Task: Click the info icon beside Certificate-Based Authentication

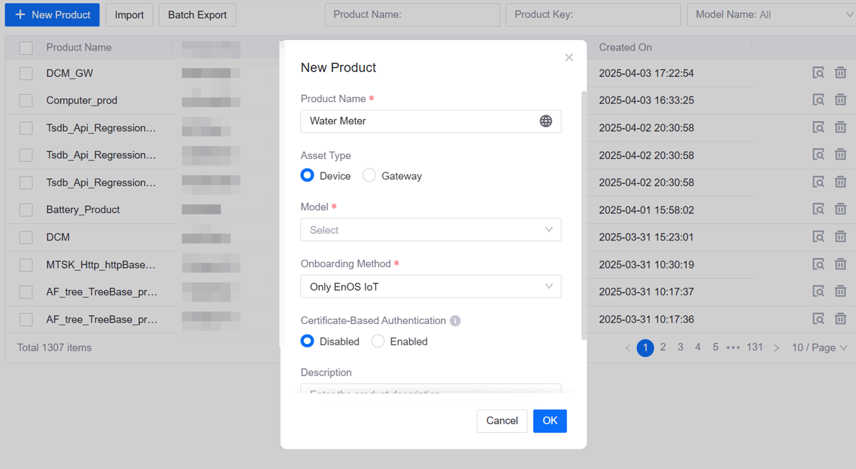Action: pos(455,321)
